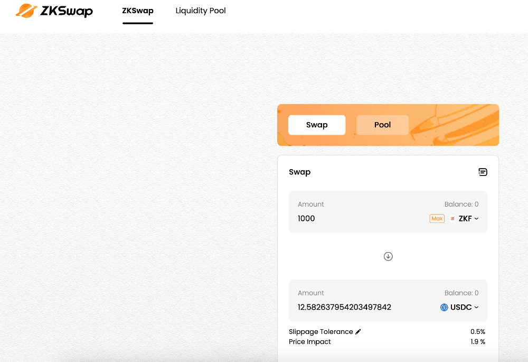
Task: Click the ZKSwap planet logo icon
Action: [26, 11]
